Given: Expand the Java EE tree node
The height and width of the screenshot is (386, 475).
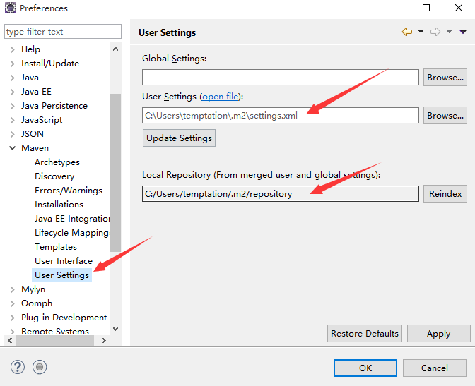Looking at the screenshot, I should pos(12,92).
